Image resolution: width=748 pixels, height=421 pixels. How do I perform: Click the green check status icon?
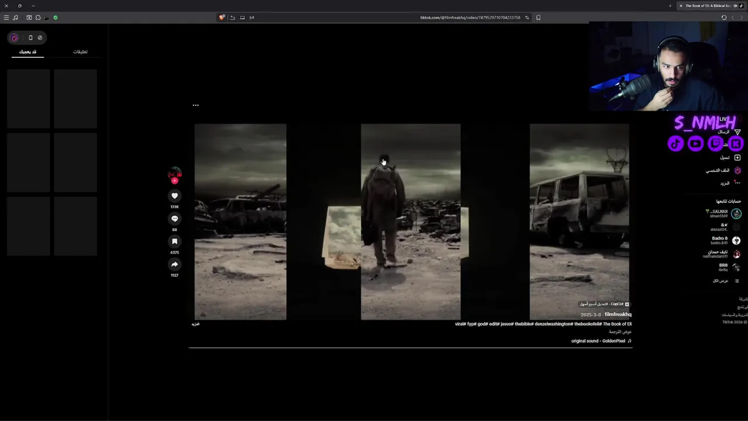tap(56, 18)
